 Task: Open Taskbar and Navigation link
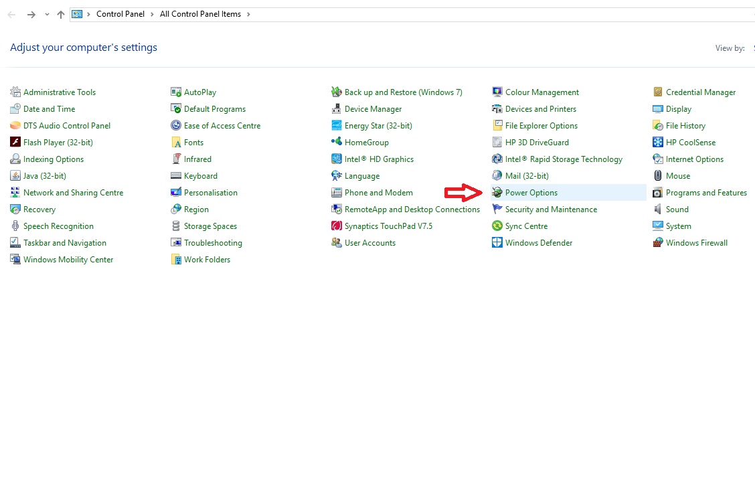65,243
